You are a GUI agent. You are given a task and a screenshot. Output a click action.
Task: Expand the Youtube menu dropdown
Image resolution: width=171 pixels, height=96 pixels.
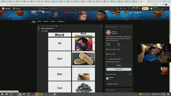[46, 21]
